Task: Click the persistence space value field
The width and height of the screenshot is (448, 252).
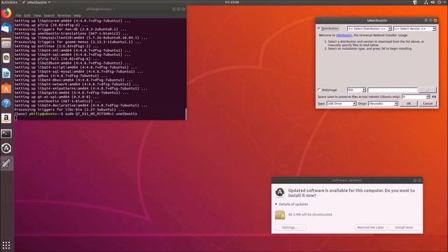Action: click(x=414, y=97)
